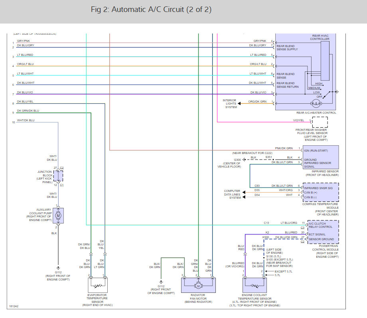Click the Front/Rear Washer Fluid Level Sensor box
This screenshot has height=318, width=367.
[x=320, y=122]
